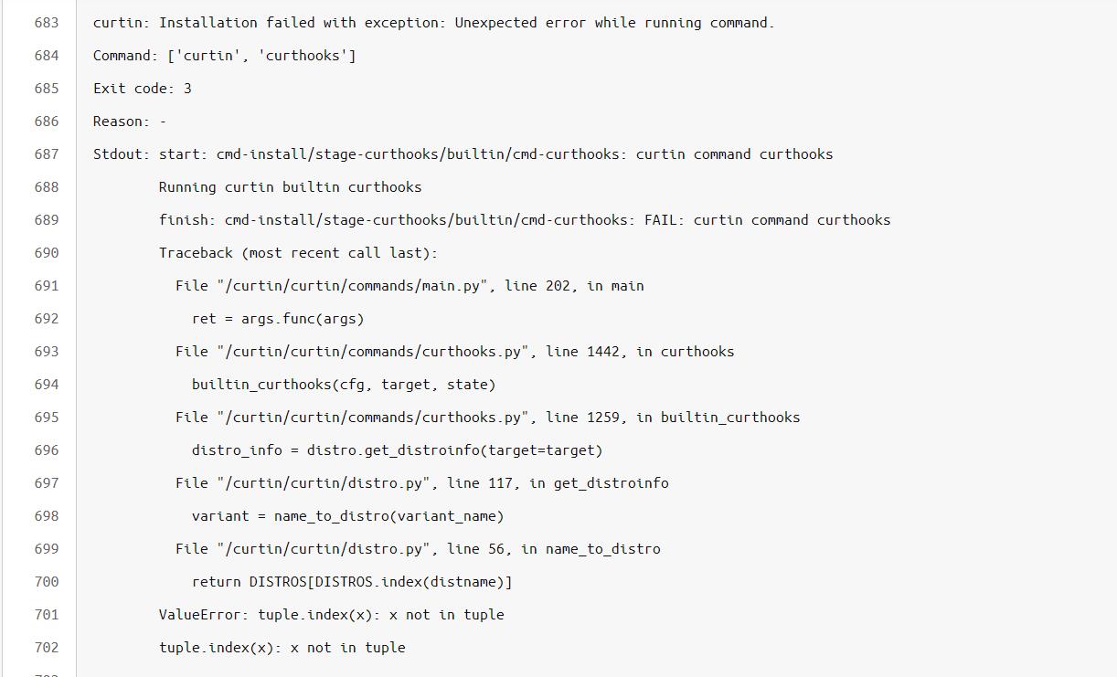This screenshot has width=1117, height=677.
Task: Select line number 700
Action: pos(47,582)
